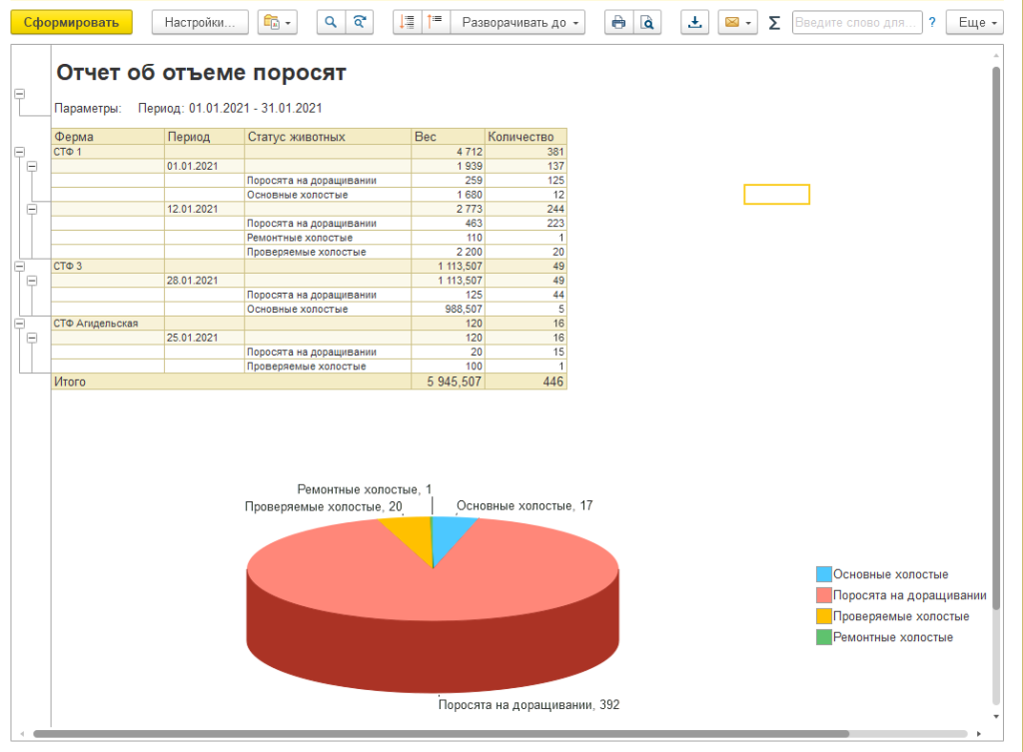
Task: Click the Find (magnifier) icon in toolbar
Action: pyautogui.click(x=331, y=23)
